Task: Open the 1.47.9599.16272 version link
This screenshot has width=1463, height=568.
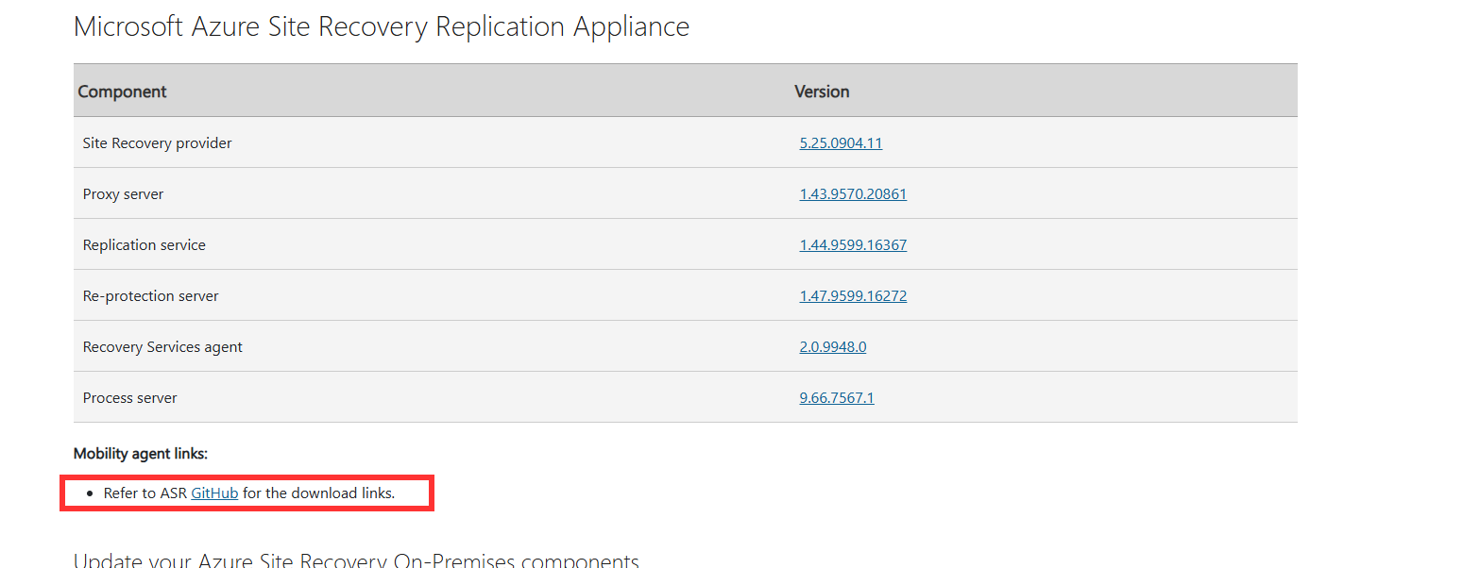Action: pyautogui.click(x=853, y=296)
